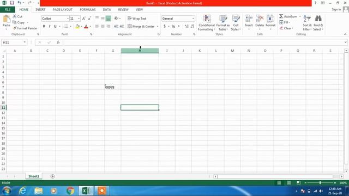Align text left
The width and height of the screenshot is (349, 196).
(x=97, y=26)
